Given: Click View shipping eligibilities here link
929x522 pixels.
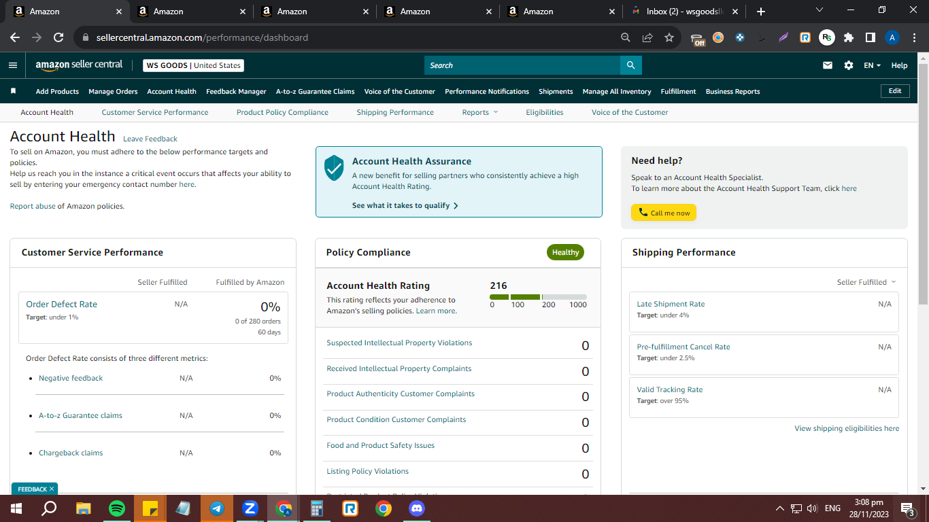Looking at the screenshot, I should coord(847,428).
